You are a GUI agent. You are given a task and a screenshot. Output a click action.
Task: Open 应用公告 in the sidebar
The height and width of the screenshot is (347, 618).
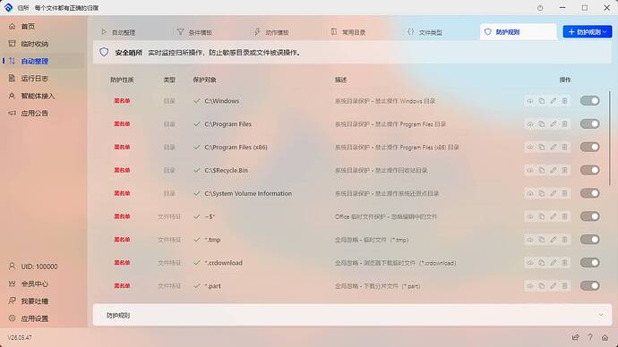43,113
